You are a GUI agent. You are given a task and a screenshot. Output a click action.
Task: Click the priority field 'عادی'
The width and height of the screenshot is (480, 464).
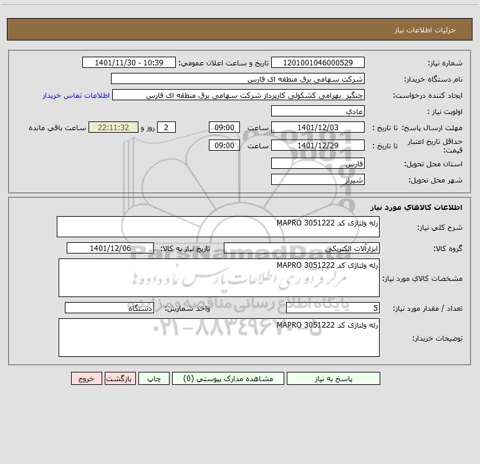pos(318,111)
